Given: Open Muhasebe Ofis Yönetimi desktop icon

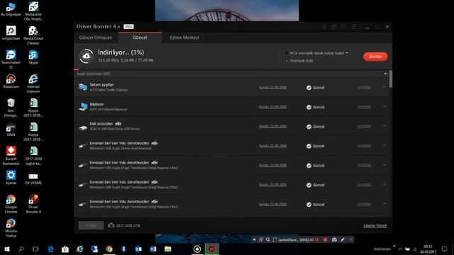Looking at the screenshot, I should [33, 11].
